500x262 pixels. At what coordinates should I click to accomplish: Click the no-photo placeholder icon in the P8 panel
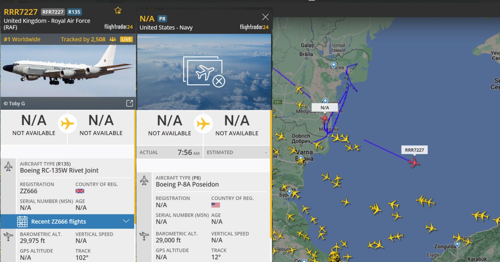[204, 72]
